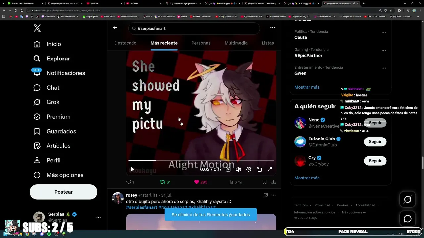Switch to the Multimedia tab
This screenshot has height=238, width=424.
236,43
